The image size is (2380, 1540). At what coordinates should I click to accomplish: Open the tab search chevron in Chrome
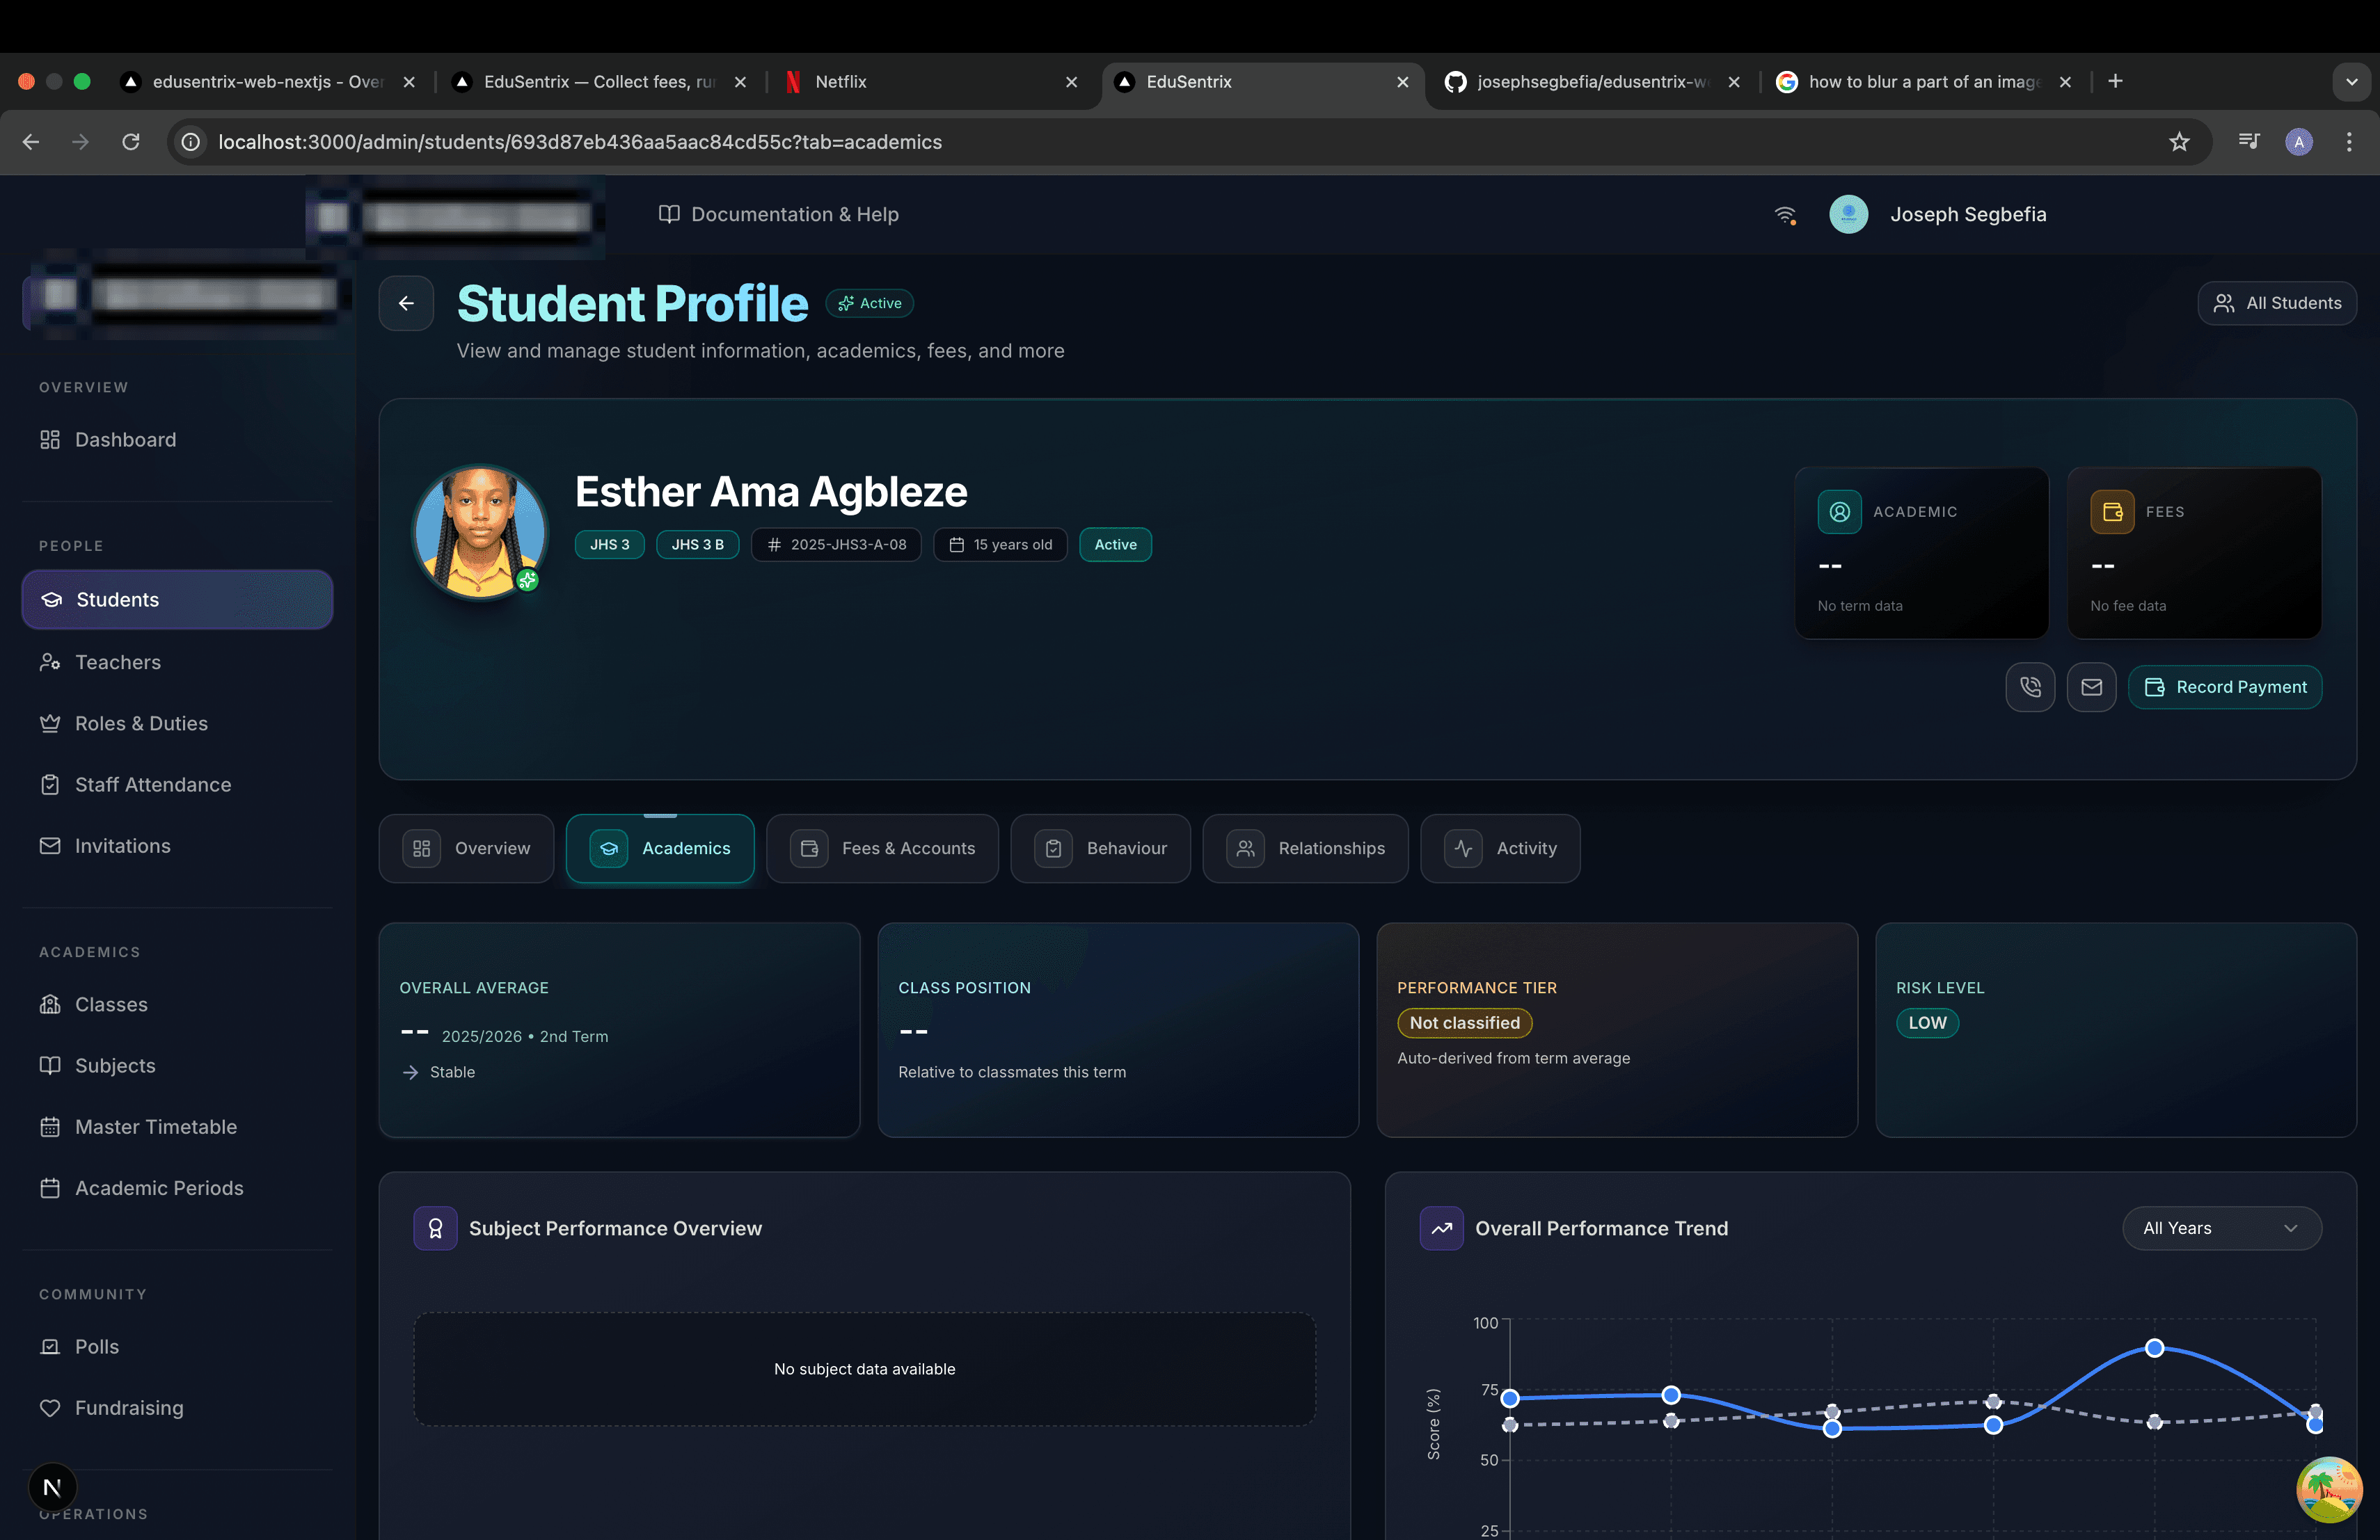coord(2351,81)
